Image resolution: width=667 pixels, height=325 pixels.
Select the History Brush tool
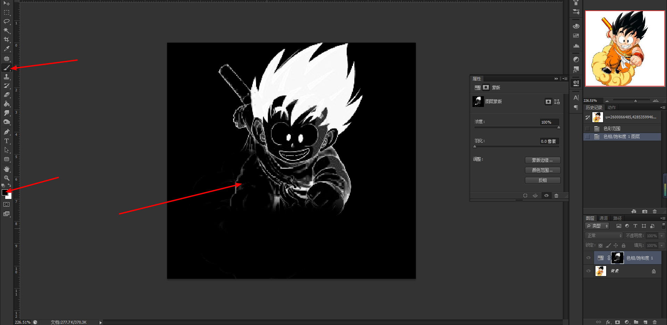point(7,86)
